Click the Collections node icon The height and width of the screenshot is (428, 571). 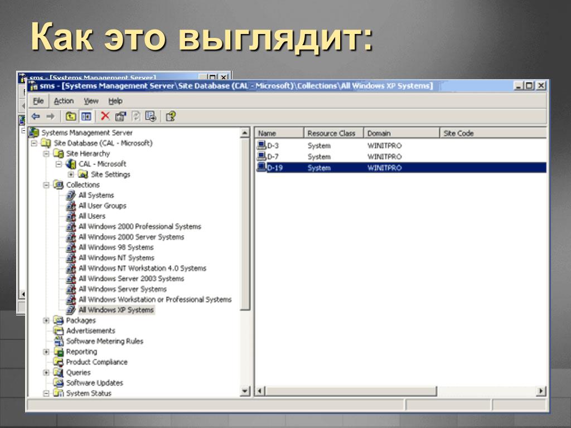point(59,185)
